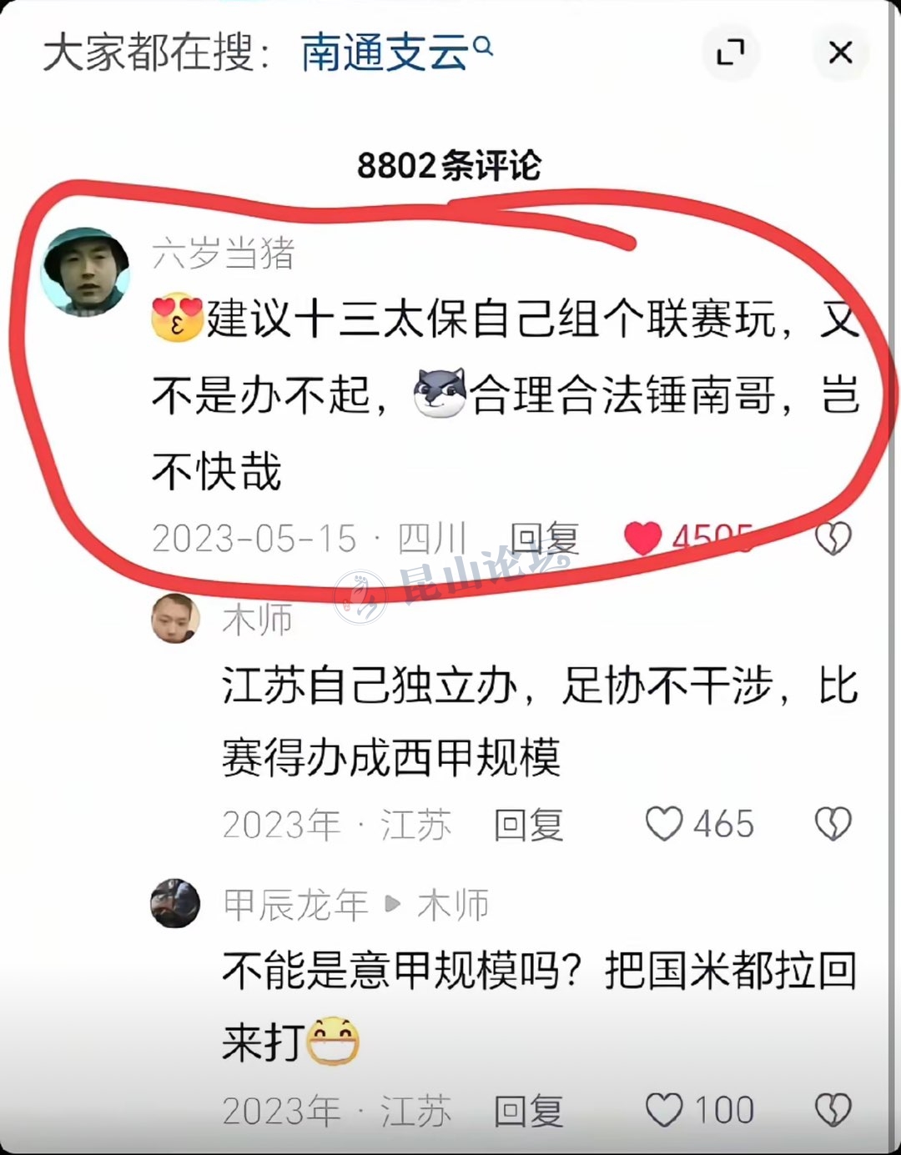Click the 木师 mention after the reply arrow
Screen dimensions: 901x1155
[x=453, y=905]
